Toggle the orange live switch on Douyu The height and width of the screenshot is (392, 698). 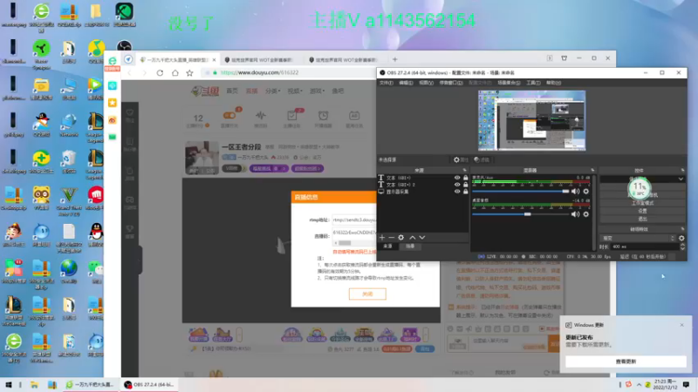coord(229,116)
